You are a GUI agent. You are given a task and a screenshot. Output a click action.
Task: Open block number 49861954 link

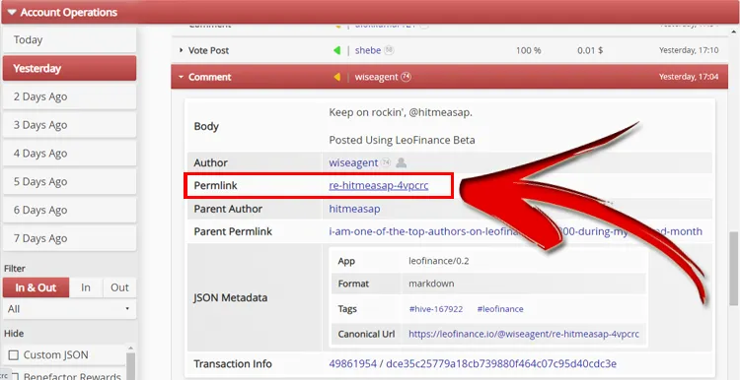(352, 363)
